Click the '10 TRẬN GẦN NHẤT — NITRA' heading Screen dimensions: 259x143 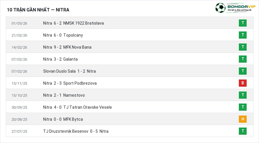pyautogui.click(x=38, y=10)
